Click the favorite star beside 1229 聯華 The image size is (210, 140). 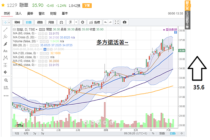pos(3,5)
